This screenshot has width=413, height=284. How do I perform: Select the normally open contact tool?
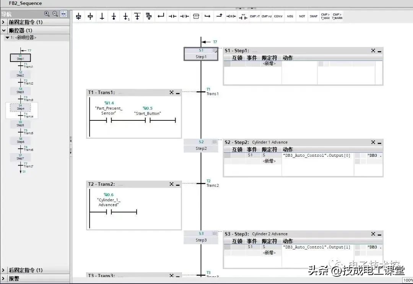pyautogui.click(x=172, y=16)
